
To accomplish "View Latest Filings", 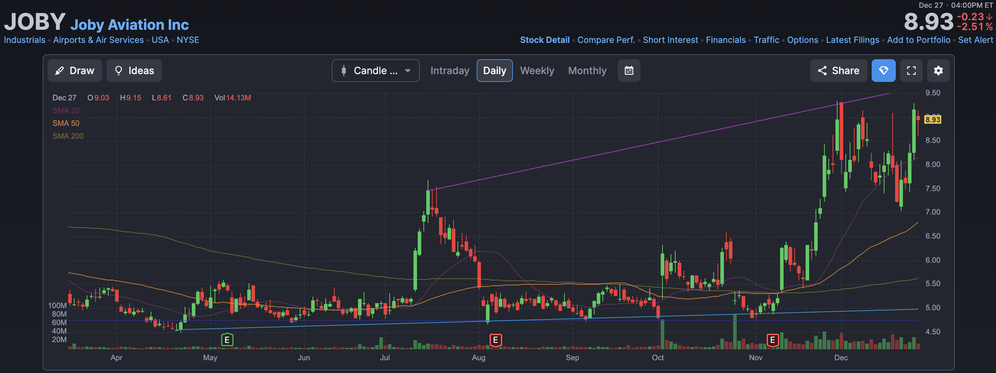I will coord(852,40).
